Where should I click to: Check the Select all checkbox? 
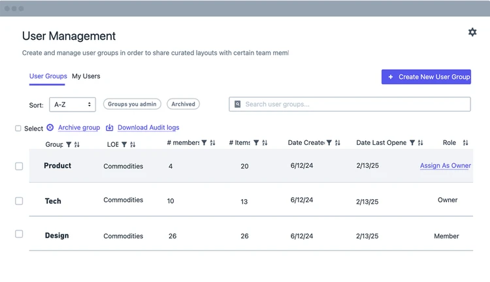[18, 129]
